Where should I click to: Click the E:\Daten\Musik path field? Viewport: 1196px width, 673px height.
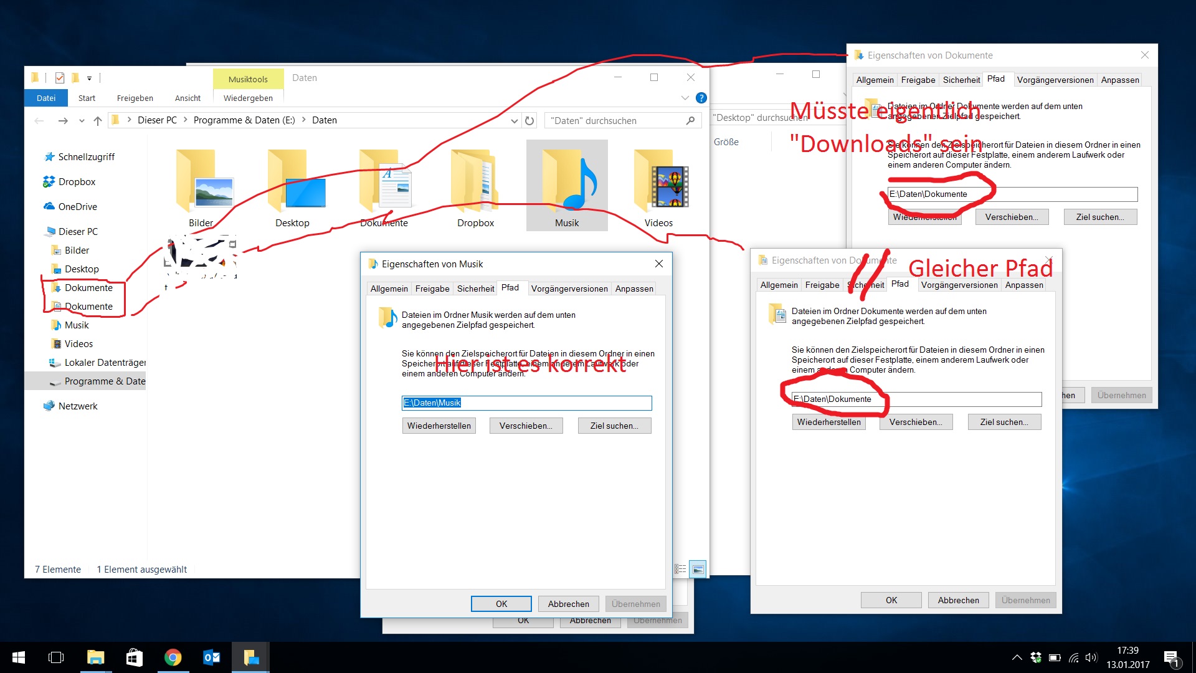coord(526,403)
